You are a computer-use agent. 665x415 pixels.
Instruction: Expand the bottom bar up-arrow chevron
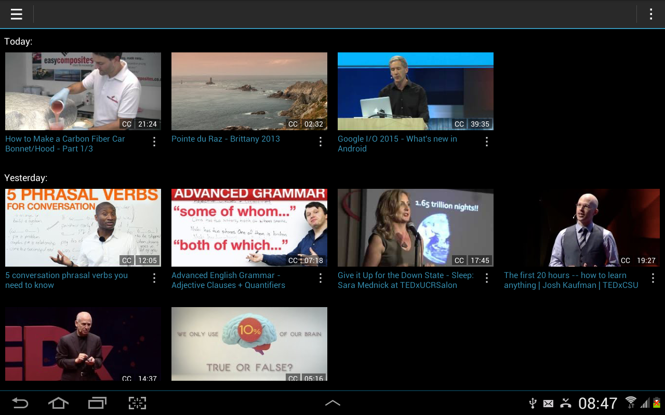[332, 403]
